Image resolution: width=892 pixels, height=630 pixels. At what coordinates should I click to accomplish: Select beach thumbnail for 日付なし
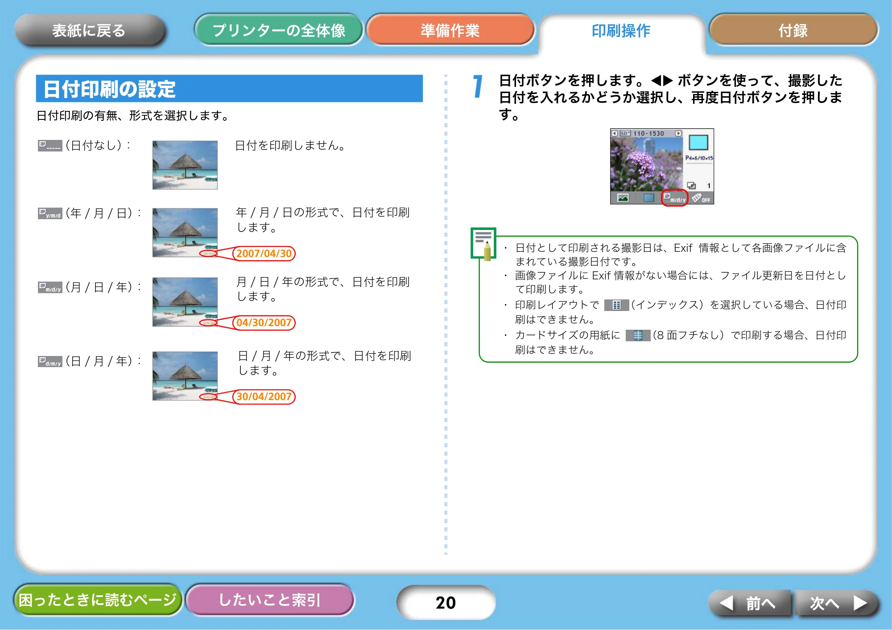[x=185, y=165]
